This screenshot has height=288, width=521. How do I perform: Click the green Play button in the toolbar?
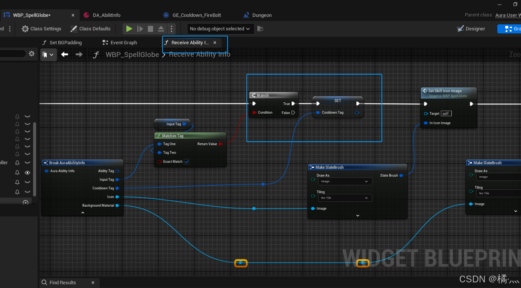tap(129, 29)
